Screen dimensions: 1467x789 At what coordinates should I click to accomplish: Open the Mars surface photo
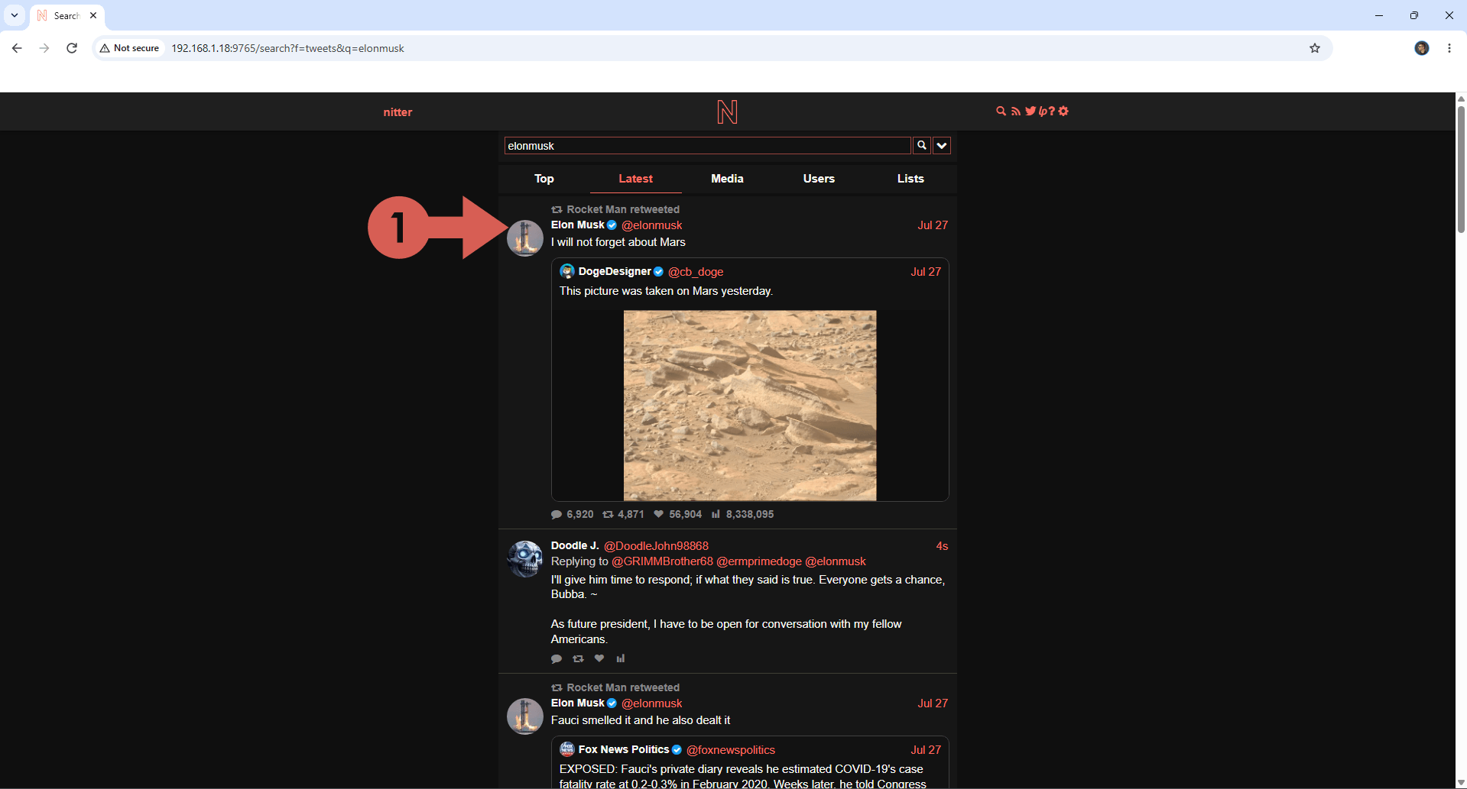(750, 406)
